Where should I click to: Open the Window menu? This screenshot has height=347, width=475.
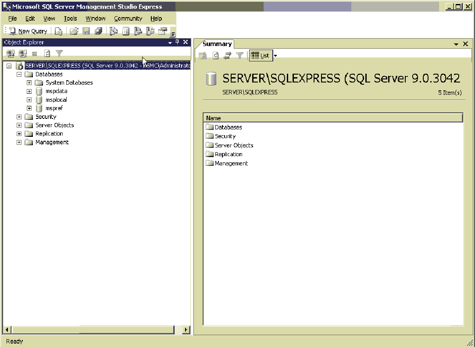click(x=96, y=18)
